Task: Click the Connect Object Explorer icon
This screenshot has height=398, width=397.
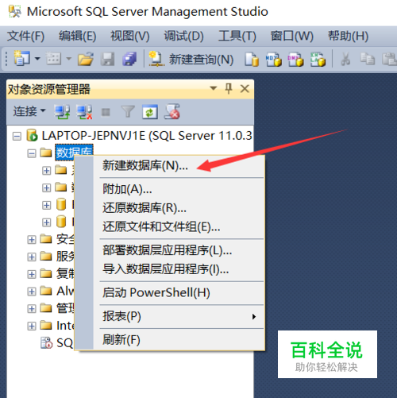Action: tap(62, 111)
